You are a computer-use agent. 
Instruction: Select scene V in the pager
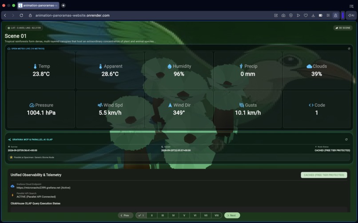184,215
